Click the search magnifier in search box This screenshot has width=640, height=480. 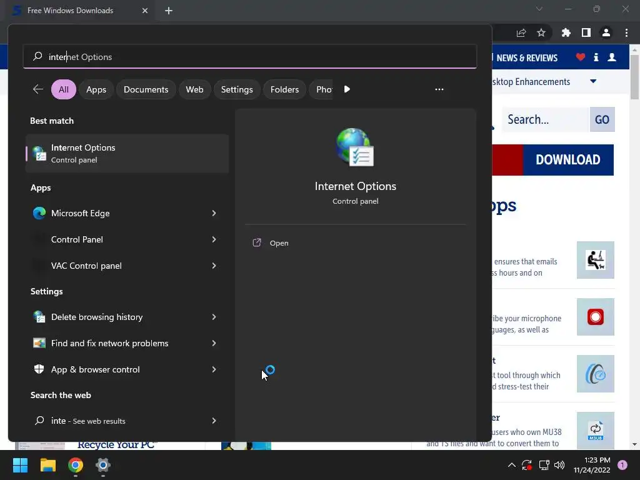37,56
